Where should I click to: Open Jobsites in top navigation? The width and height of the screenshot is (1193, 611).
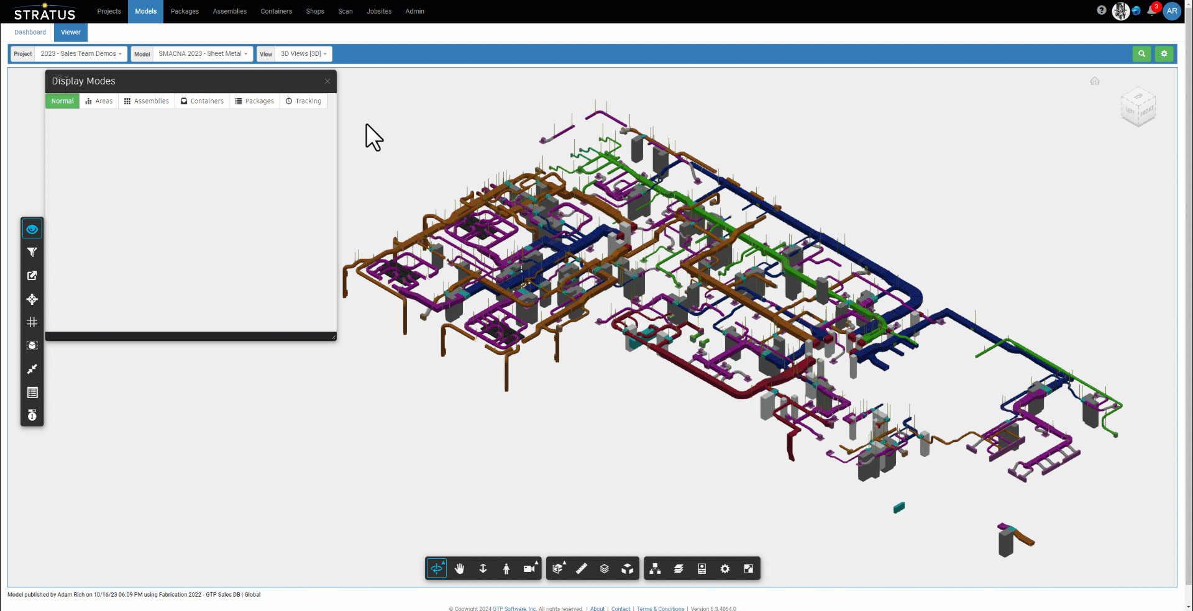click(x=379, y=11)
